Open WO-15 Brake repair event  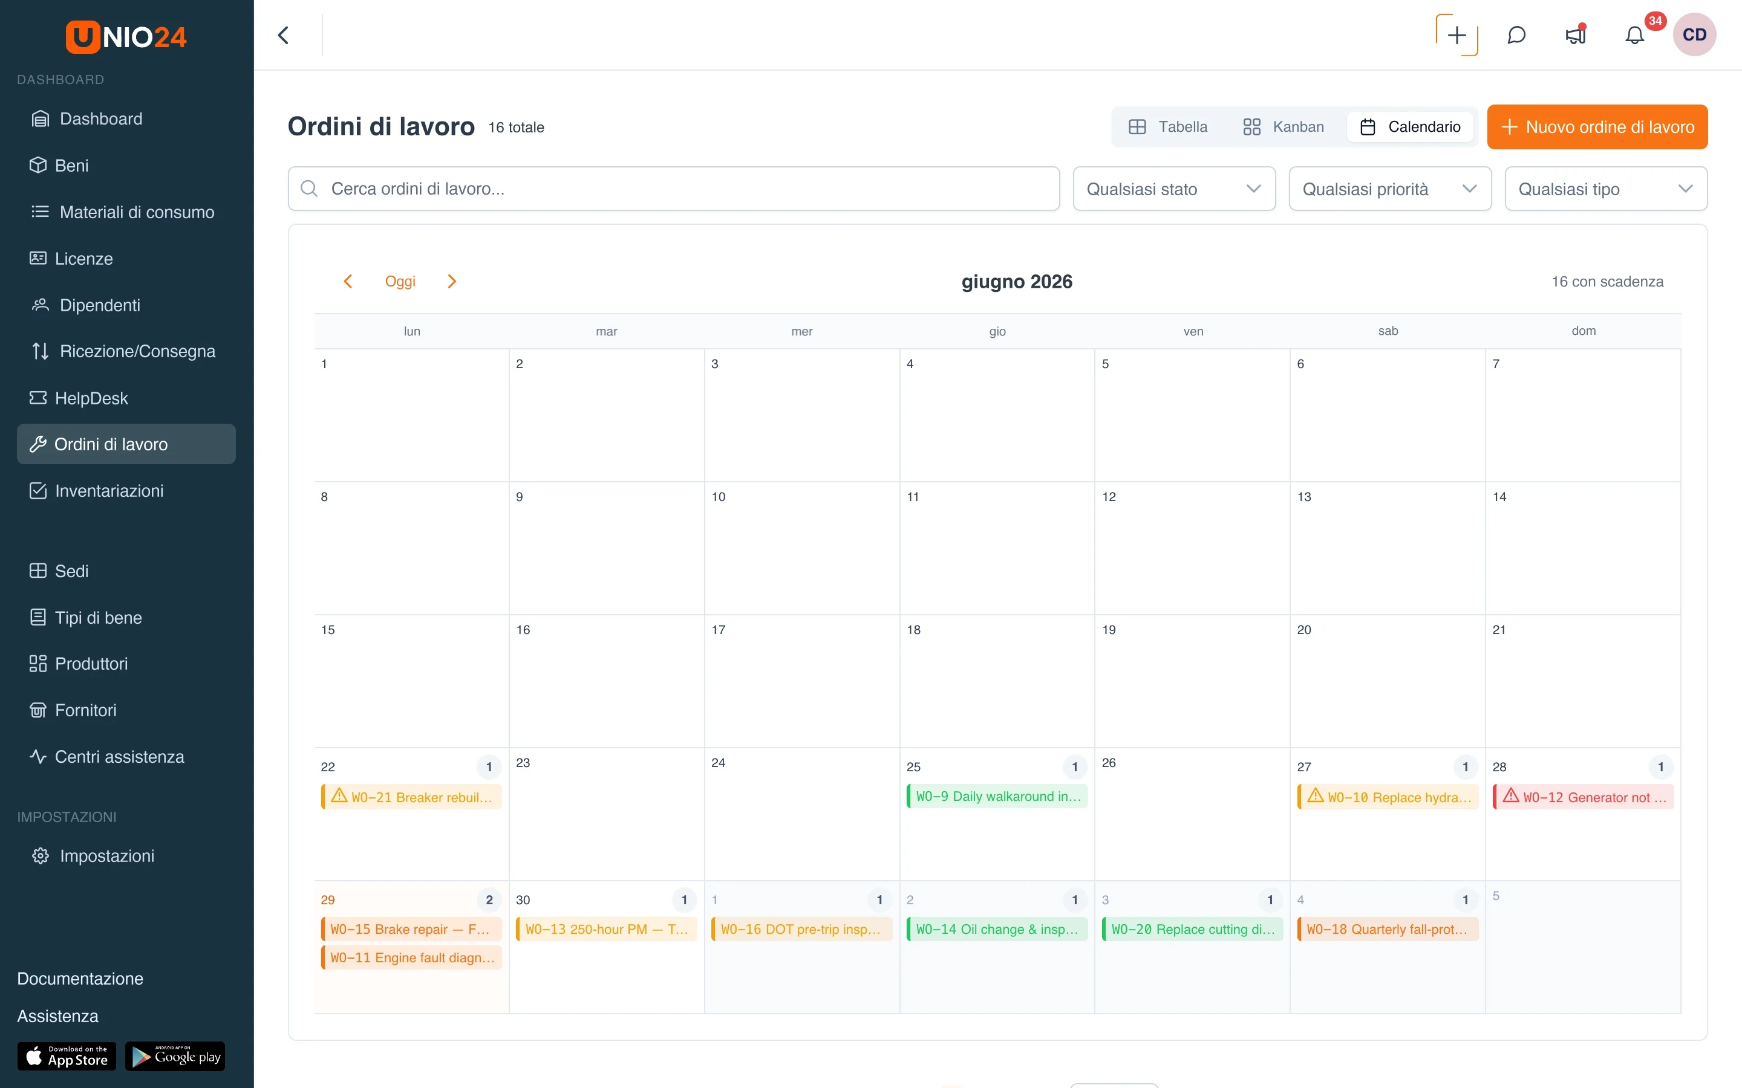pos(412,928)
